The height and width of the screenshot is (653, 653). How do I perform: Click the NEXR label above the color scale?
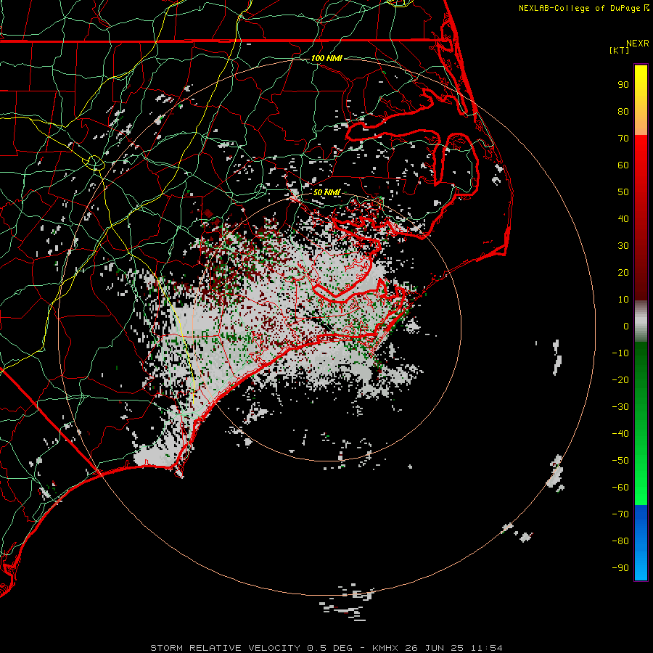[x=638, y=44]
